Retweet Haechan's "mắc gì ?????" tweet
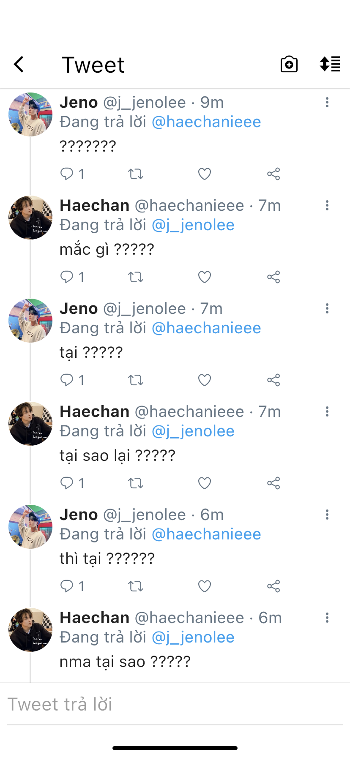The image size is (350, 757). 136,277
